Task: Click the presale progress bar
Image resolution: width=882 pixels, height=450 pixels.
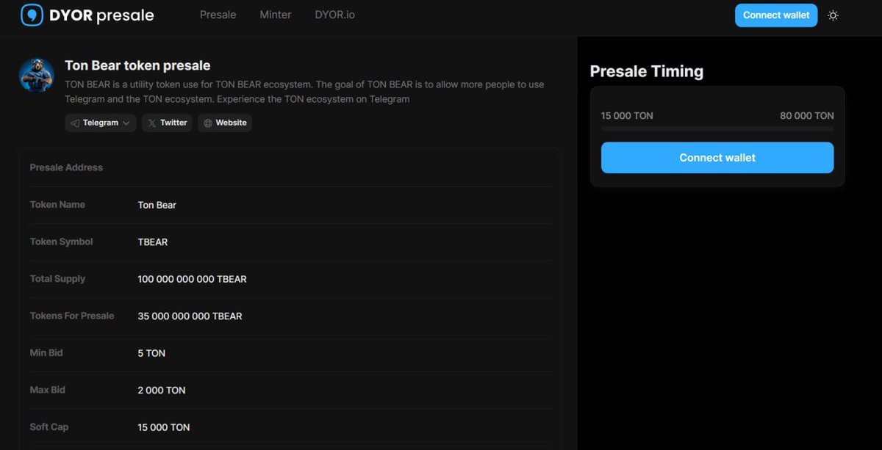Action: (717, 129)
